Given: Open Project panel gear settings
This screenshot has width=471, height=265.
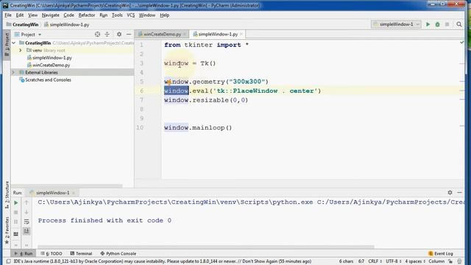Looking at the screenshot, I should [x=119, y=35].
